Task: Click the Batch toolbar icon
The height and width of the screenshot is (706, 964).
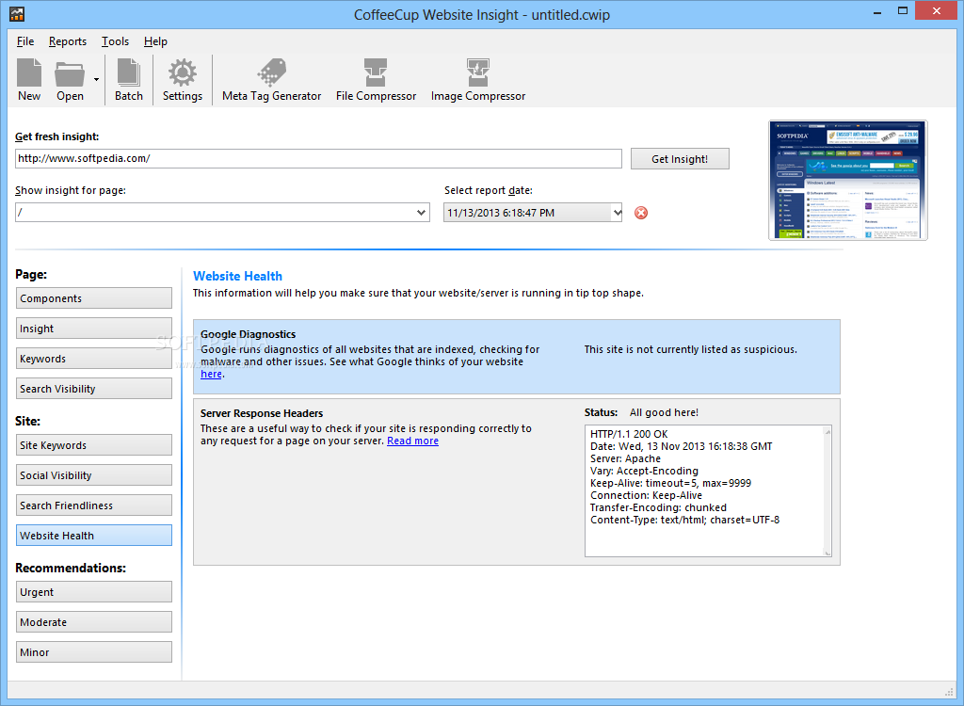Action: tap(128, 72)
